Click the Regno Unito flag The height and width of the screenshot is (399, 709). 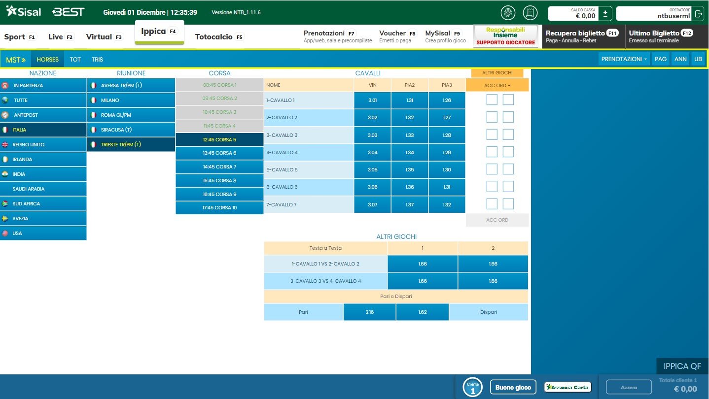(5, 144)
